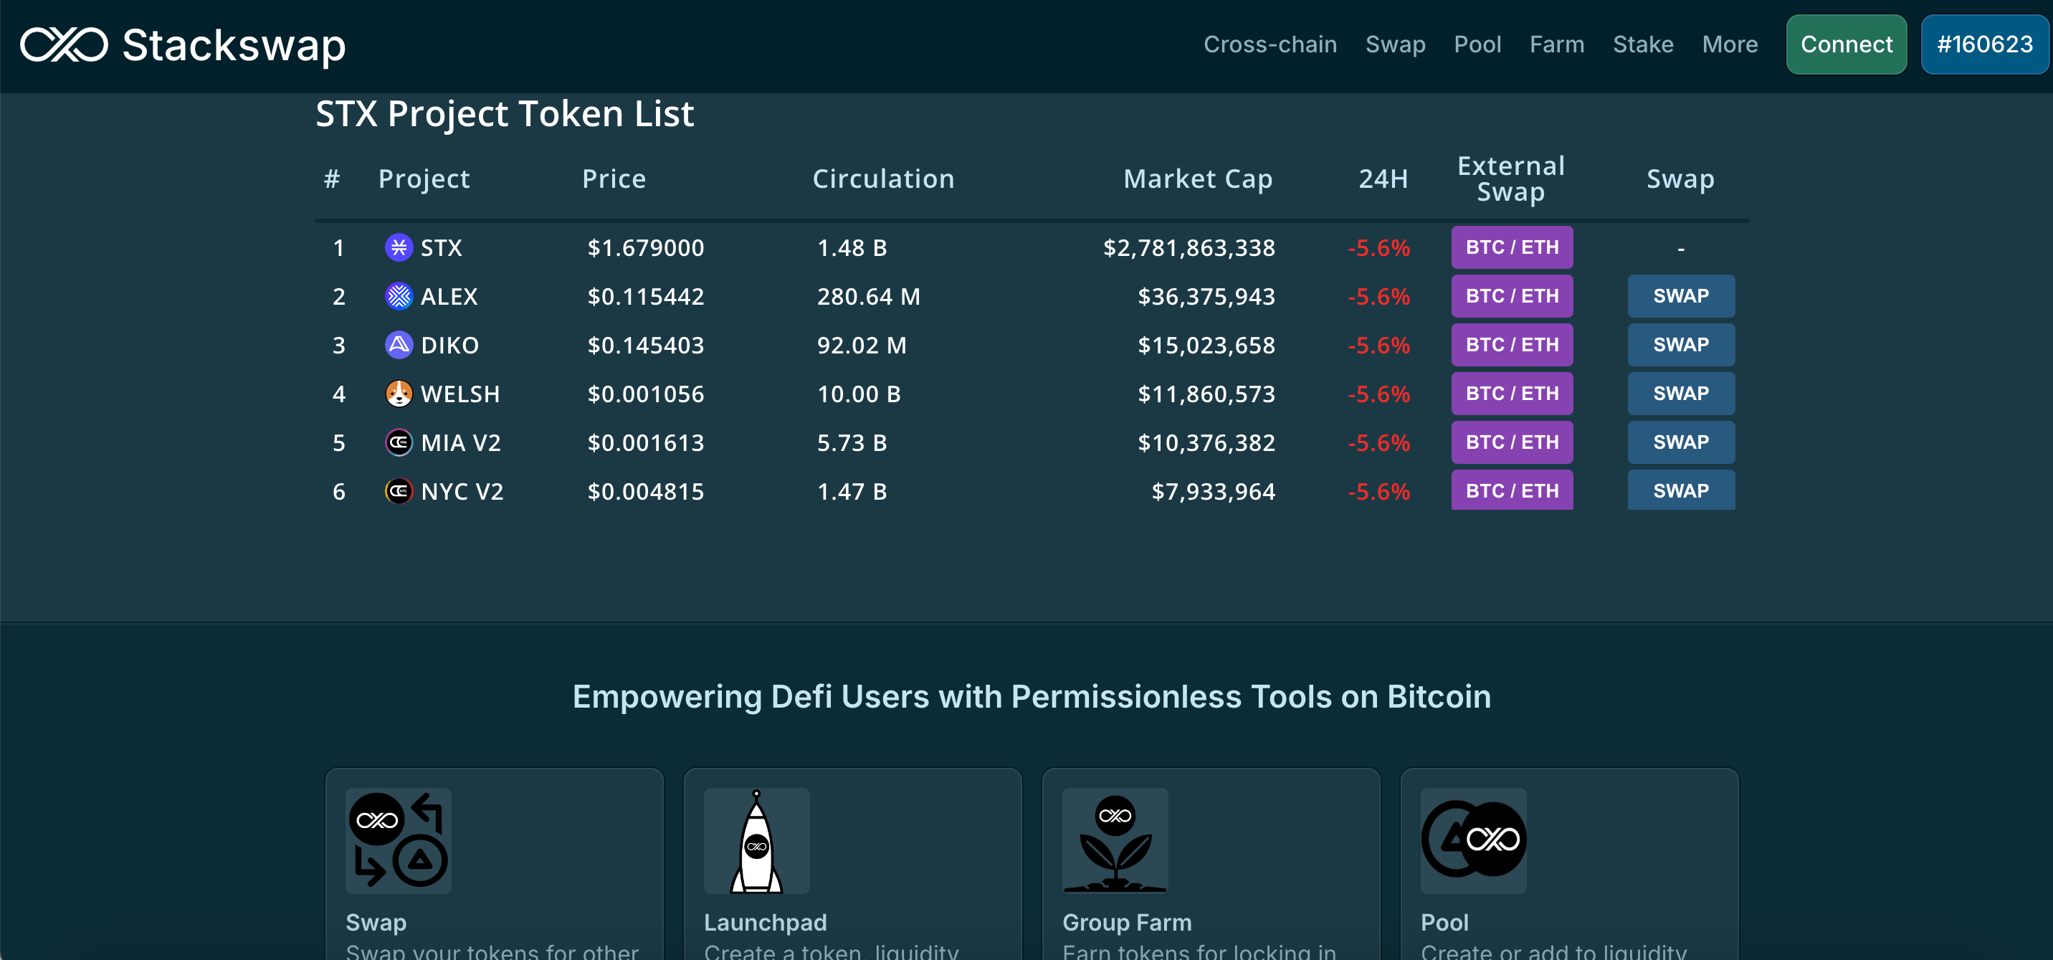
Task: Click the ALEX token icon
Action: tap(399, 296)
